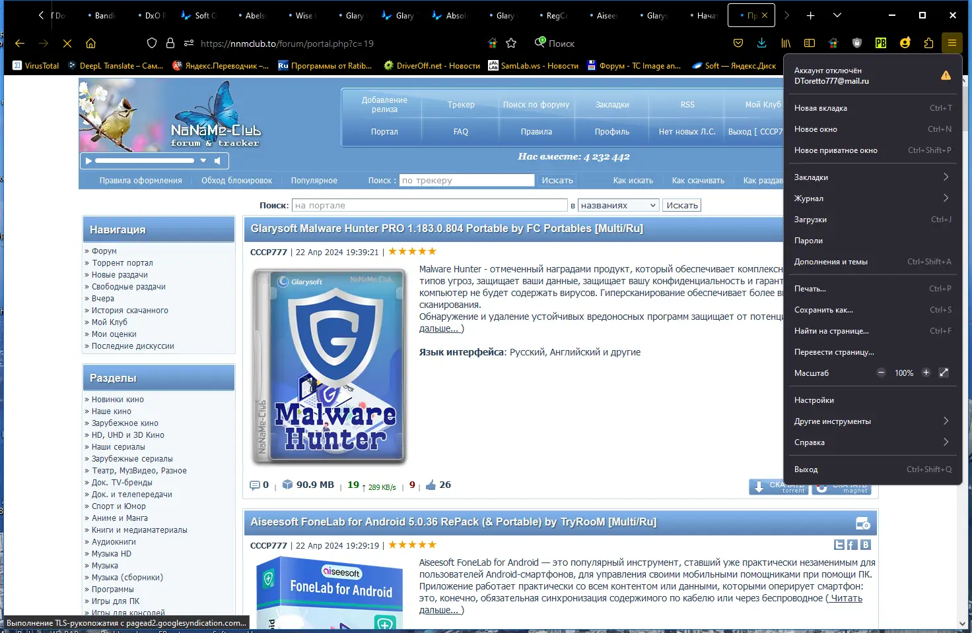The height and width of the screenshot is (633, 972).
Task: Click the Facebook share icon
Action: (x=852, y=545)
